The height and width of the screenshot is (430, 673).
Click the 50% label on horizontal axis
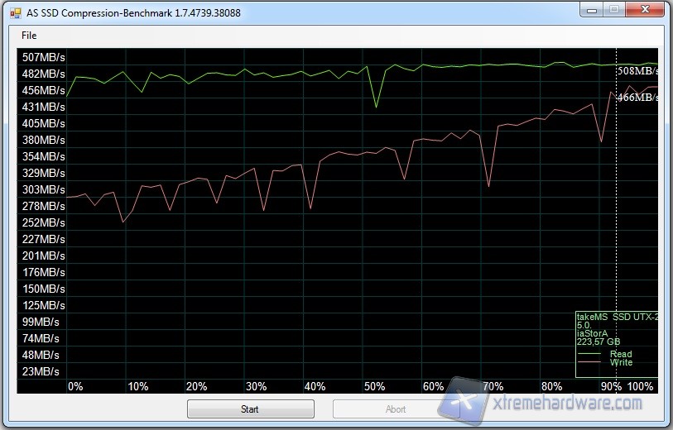[x=375, y=386]
